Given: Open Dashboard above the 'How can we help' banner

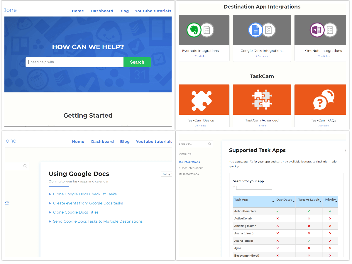Looking at the screenshot, I should (x=102, y=11).
